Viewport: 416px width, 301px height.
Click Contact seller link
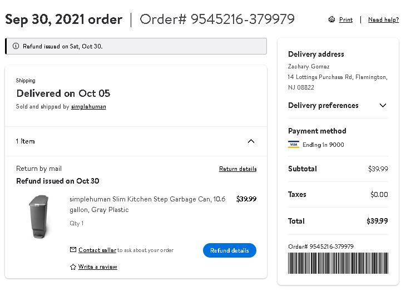click(x=97, y=250)
